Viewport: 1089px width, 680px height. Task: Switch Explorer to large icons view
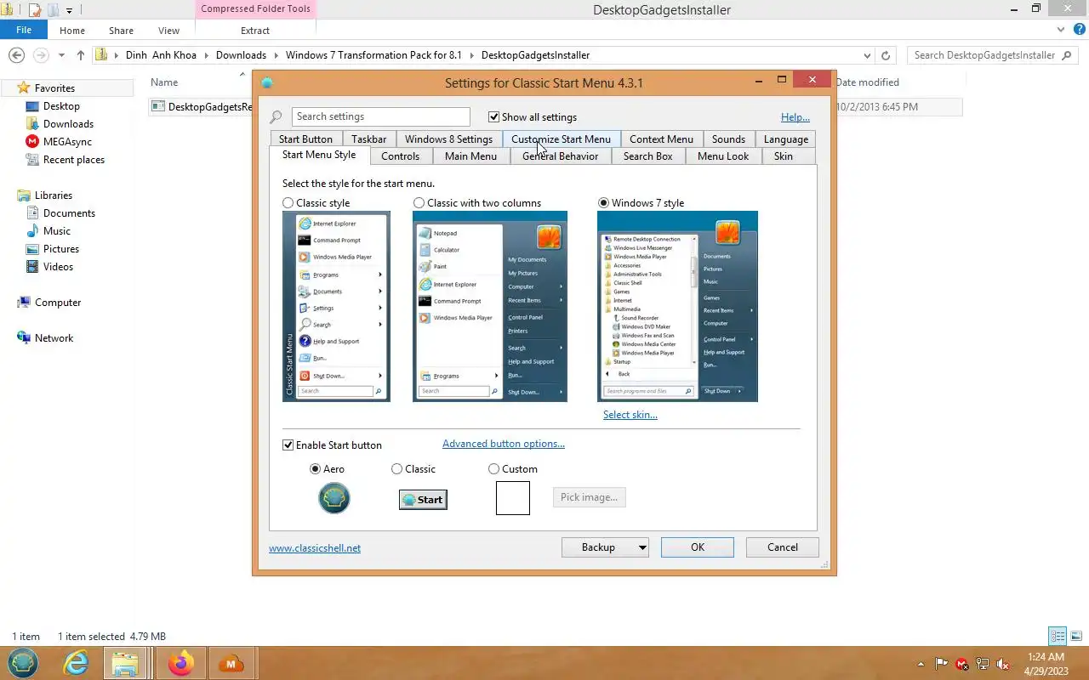coord(1076,636)
